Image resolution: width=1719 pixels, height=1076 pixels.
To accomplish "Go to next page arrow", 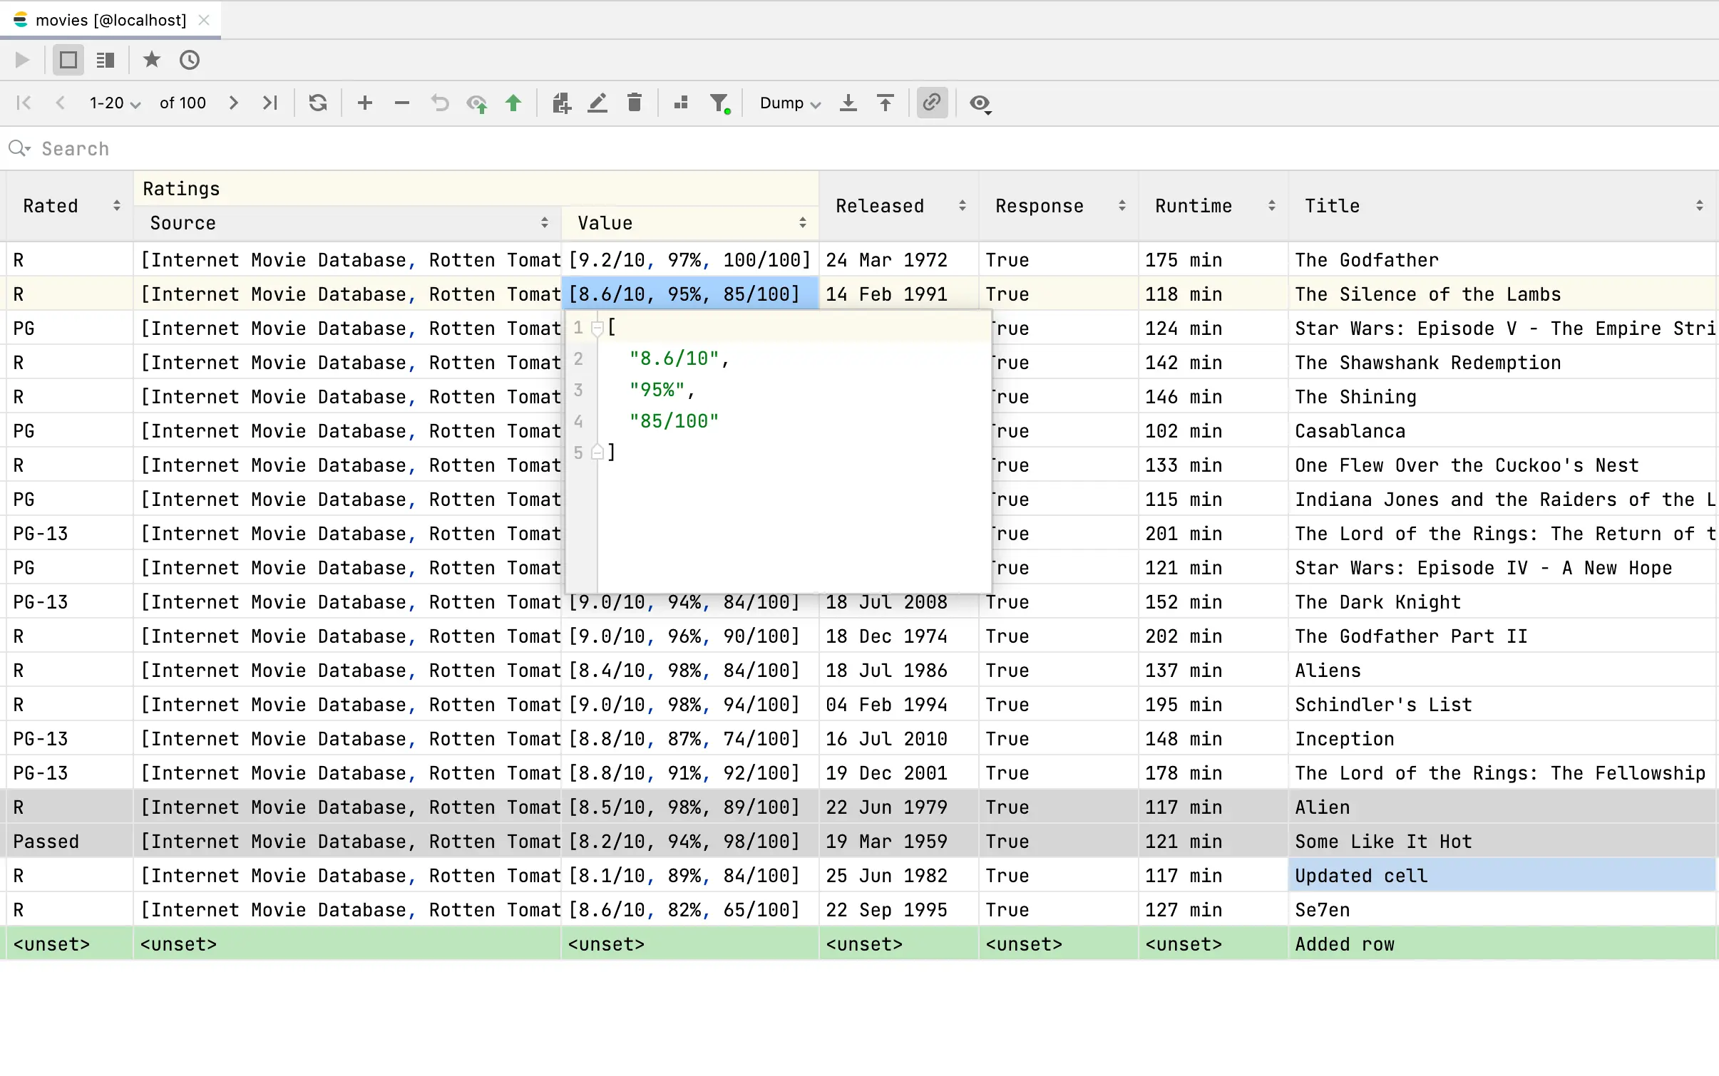I will click(x=233, y=103).
